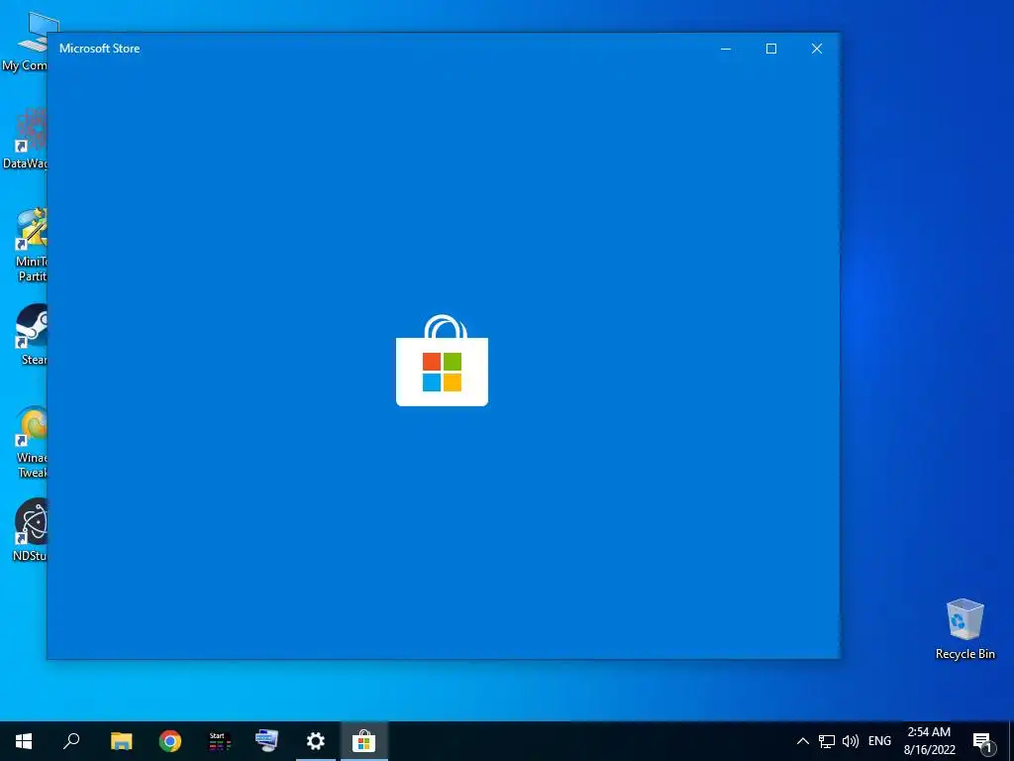1014x761 pixels.
Task: Launch File Explorer from taskbar
Action: pos(121,741)
